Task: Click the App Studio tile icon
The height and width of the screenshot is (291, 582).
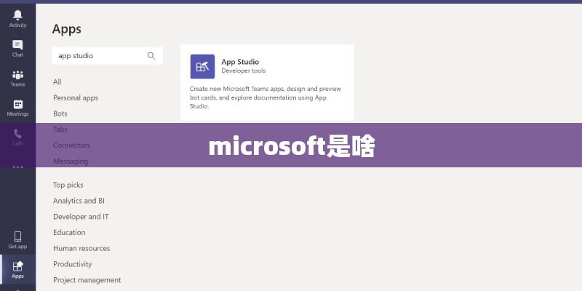Action: (x=202, y=66)
